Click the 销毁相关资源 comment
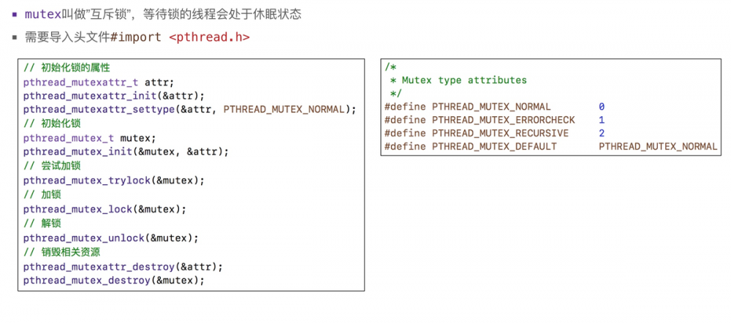The height and width of the screenshot is (323, 731). click(x=61, y=251)
